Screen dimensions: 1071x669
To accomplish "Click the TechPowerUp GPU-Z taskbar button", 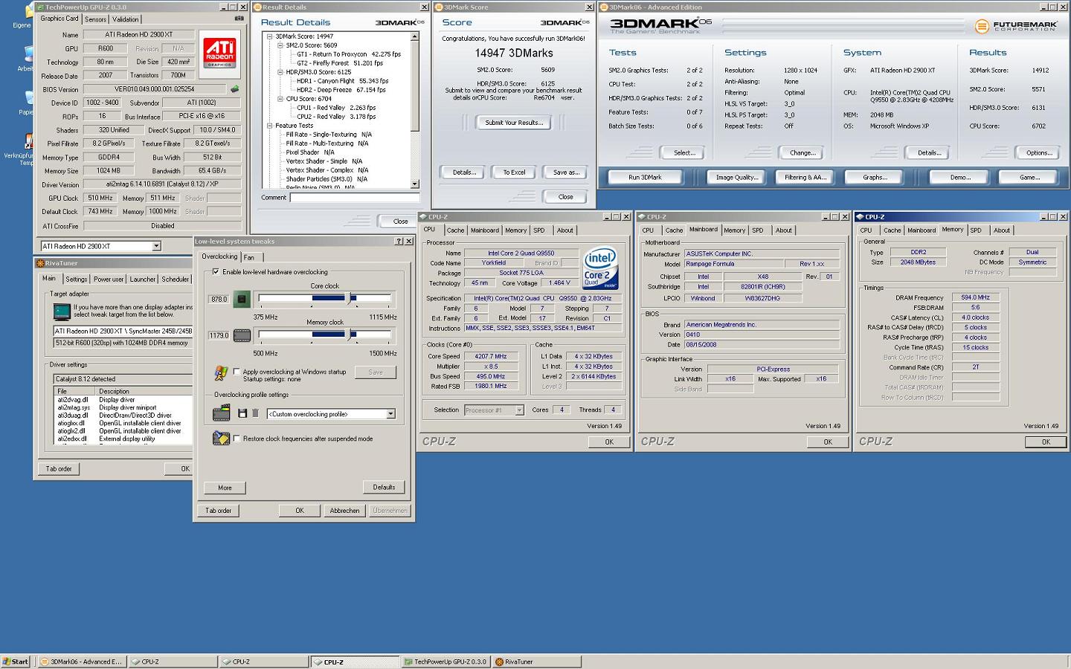I will [446, 662].
